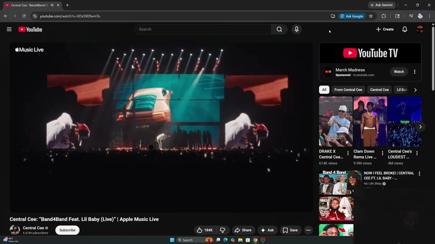Like the video with 184K likes

pyautogui.click(x=205, y=230)
